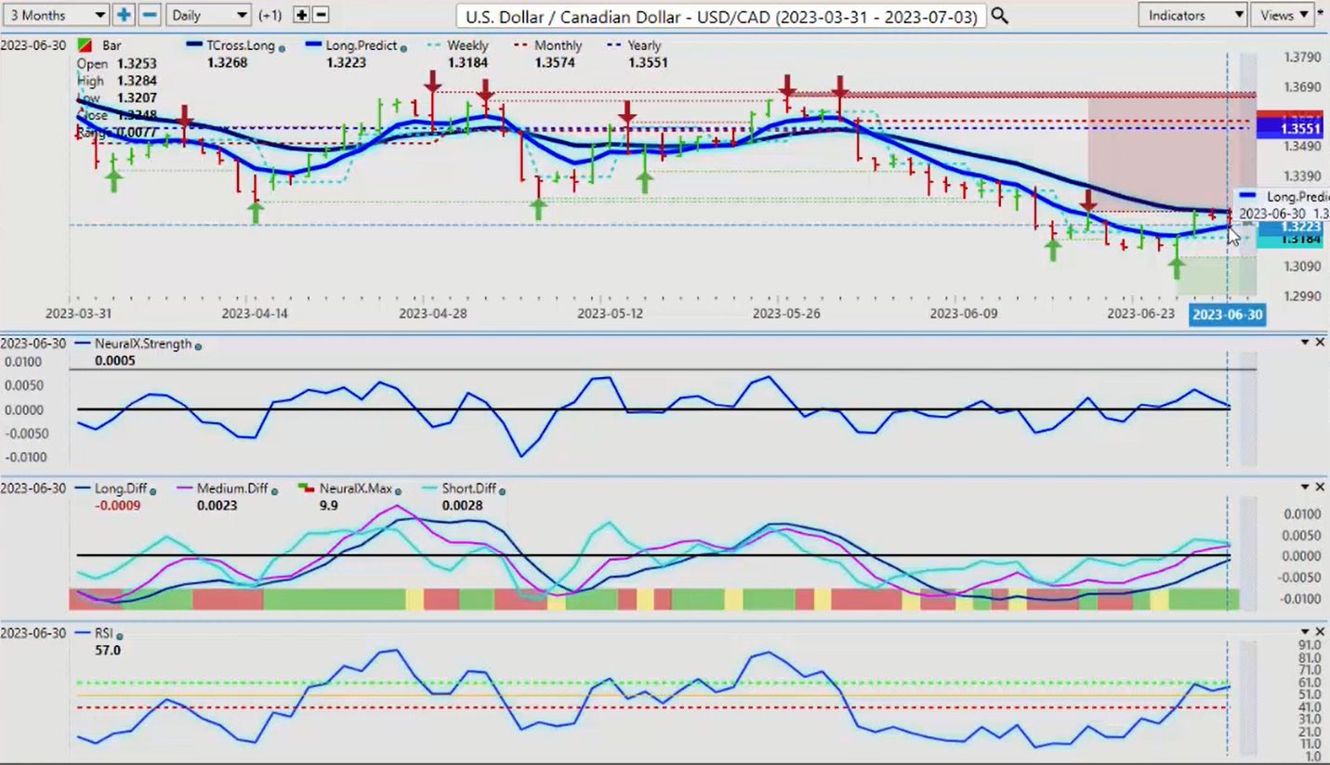
Task: Open the Views dropdown
Action: tap(1284, 15)
